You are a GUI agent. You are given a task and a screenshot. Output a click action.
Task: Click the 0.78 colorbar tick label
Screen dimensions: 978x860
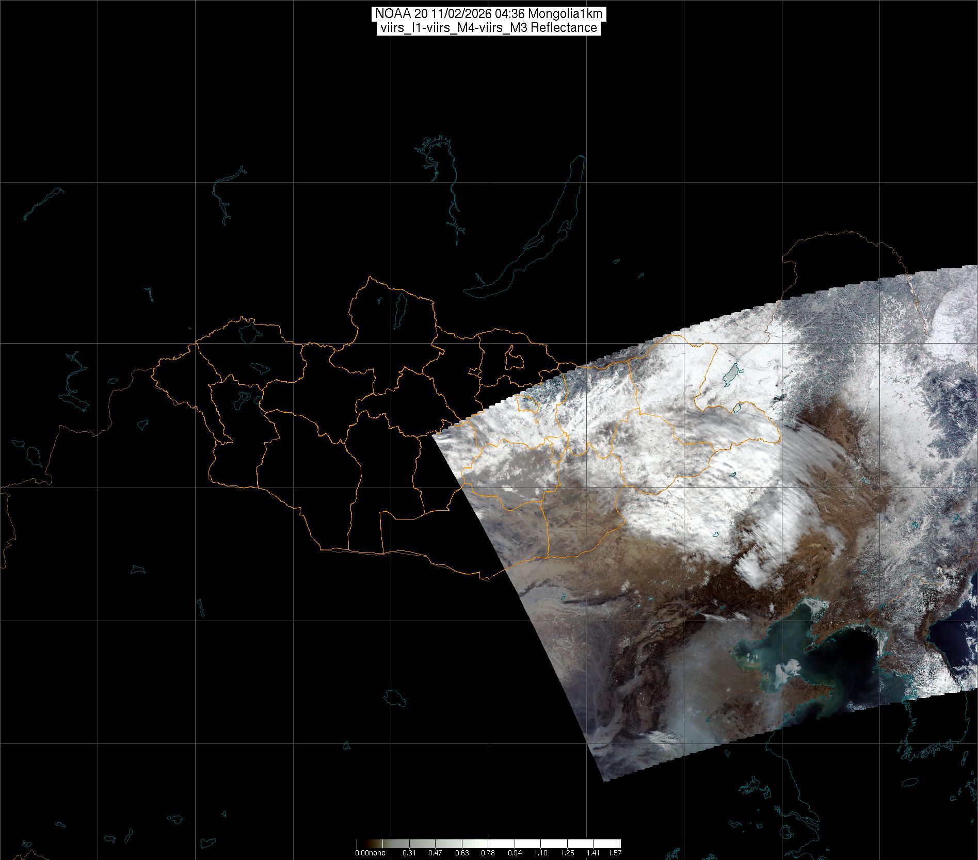[x=488, y=853]
